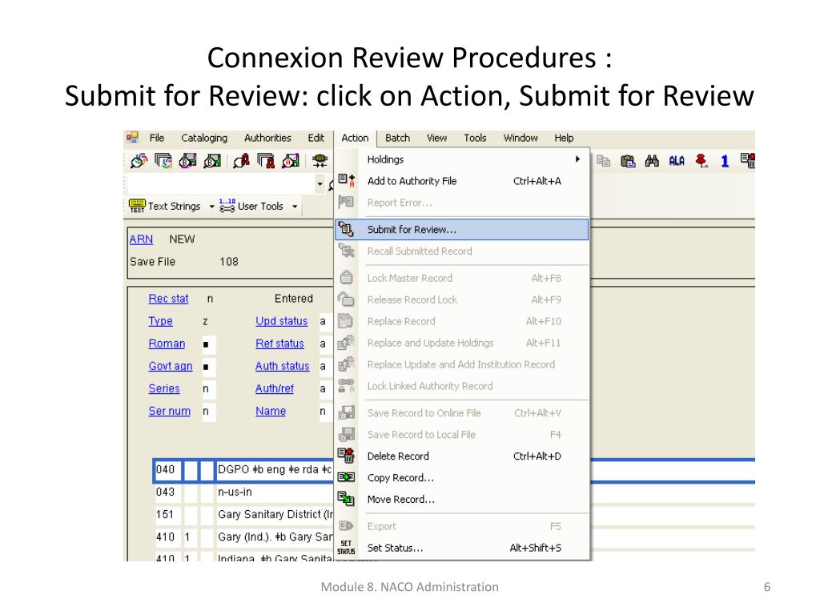820x615 pixels.
Task: Click the Copy Record menu icon
Action: (x=346, y=477)
